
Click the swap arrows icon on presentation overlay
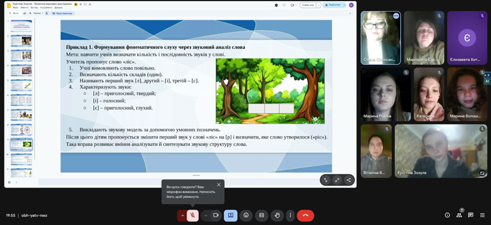[326, 180]
